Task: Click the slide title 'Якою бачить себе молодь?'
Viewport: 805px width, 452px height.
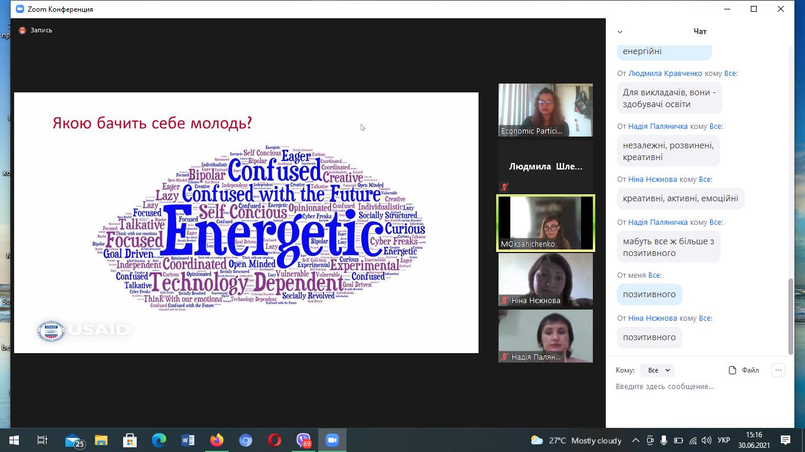Action: (152, 123)
